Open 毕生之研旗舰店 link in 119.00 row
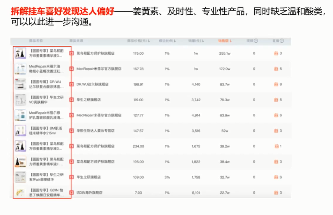Screen dimensions: 333x215 pyautogui.click(x=88, y=100)
